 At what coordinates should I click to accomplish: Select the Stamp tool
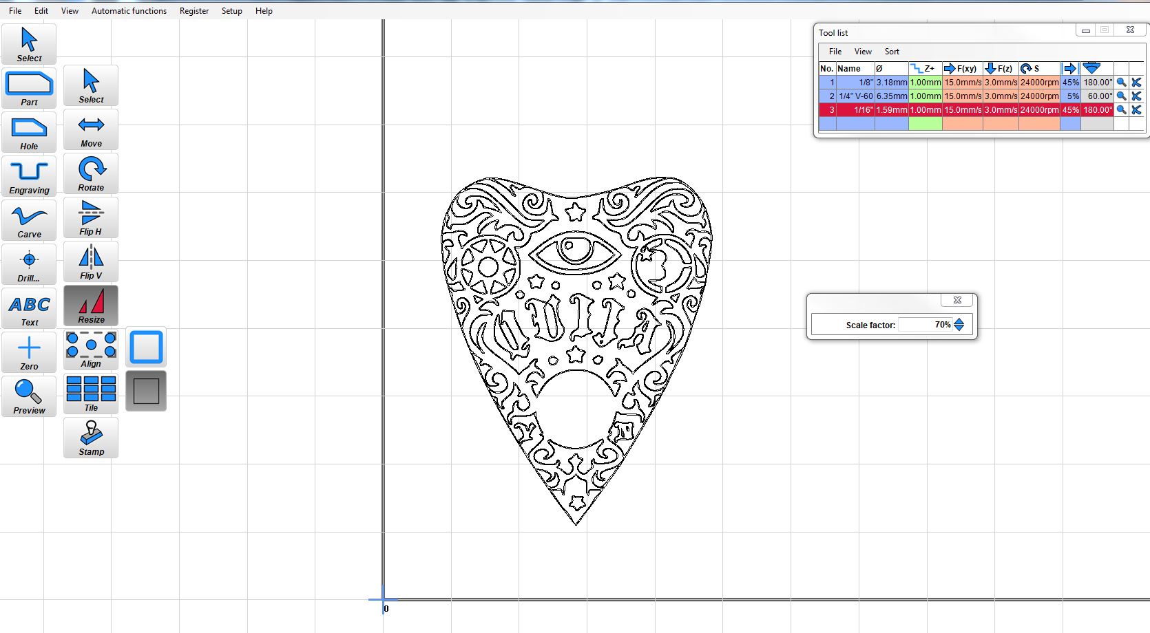pyautogui.click(x=91, y=438)
